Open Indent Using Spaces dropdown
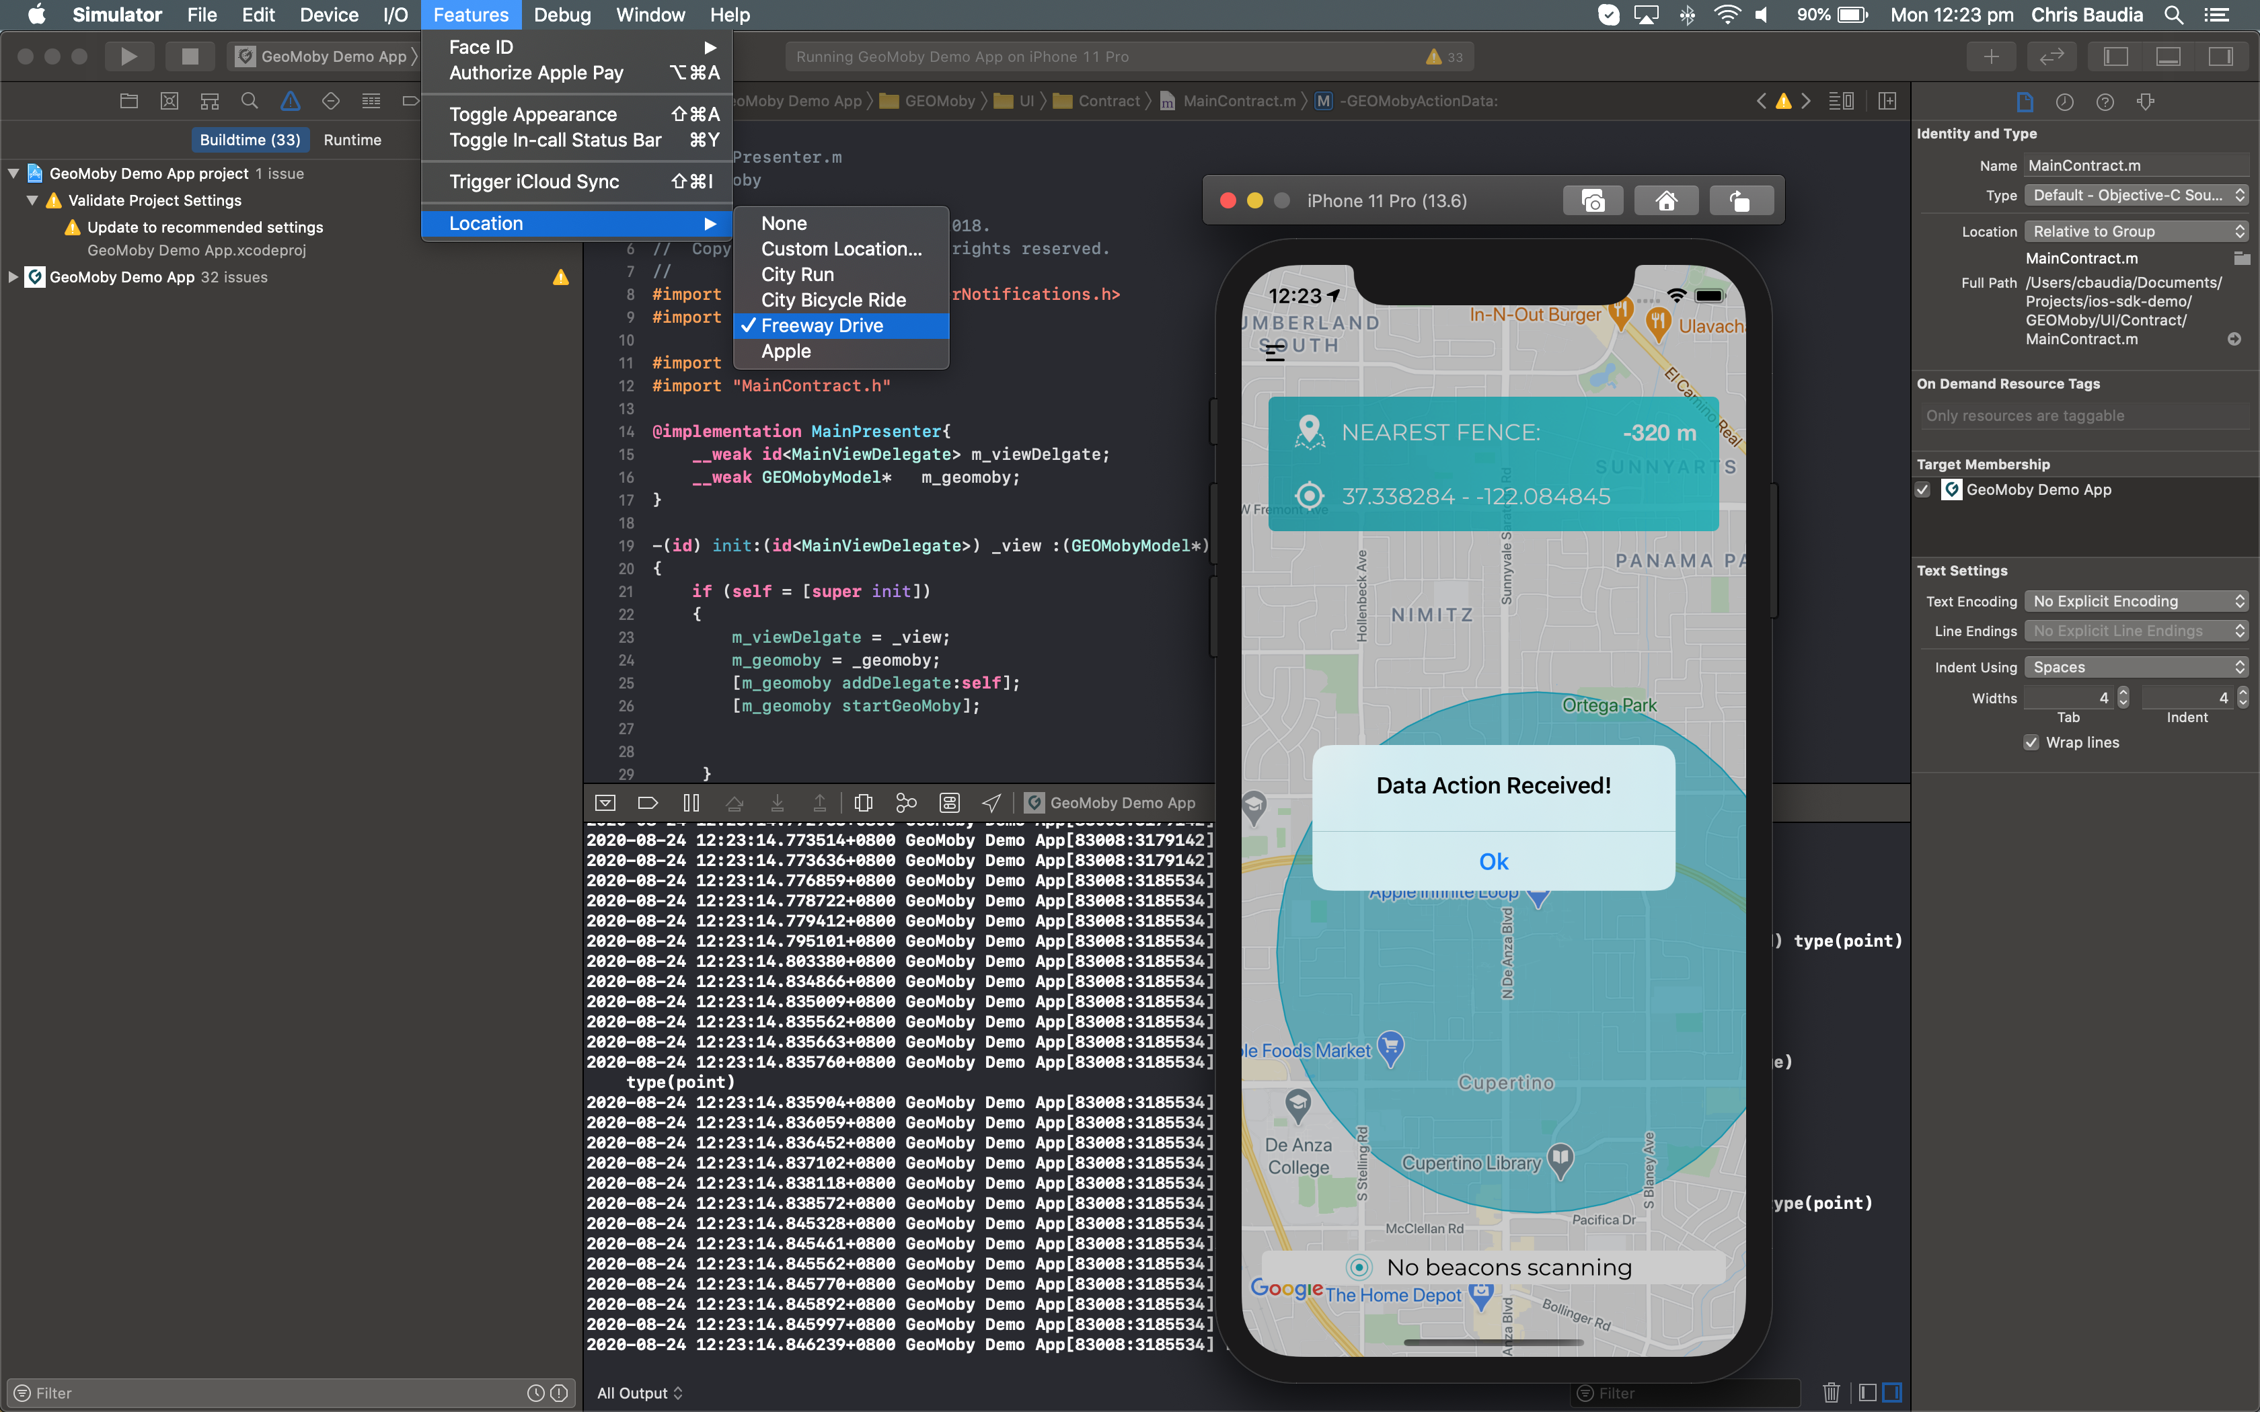 pyautogui.click(x=2137, y=667)
